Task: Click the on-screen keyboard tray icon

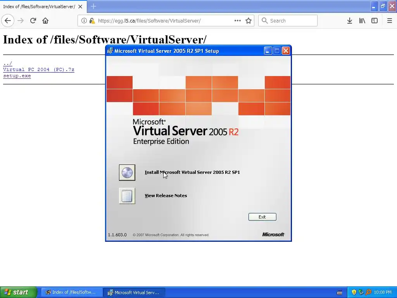Action: coord(340,293)
